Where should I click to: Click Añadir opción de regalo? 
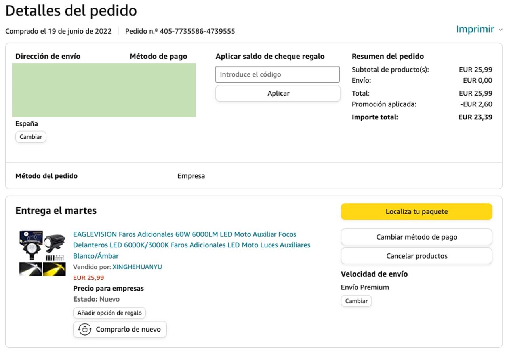point(109,313)
